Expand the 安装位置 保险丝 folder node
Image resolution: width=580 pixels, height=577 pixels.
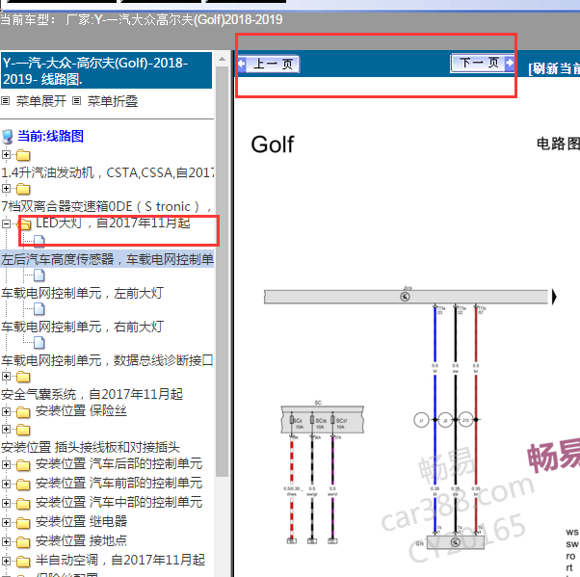(6, 411)
